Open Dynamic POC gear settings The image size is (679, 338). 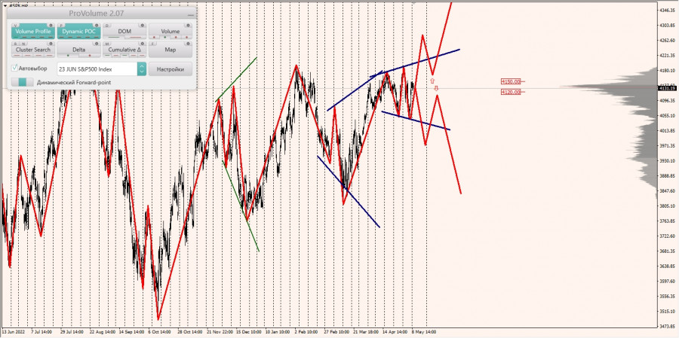(97, 25)
